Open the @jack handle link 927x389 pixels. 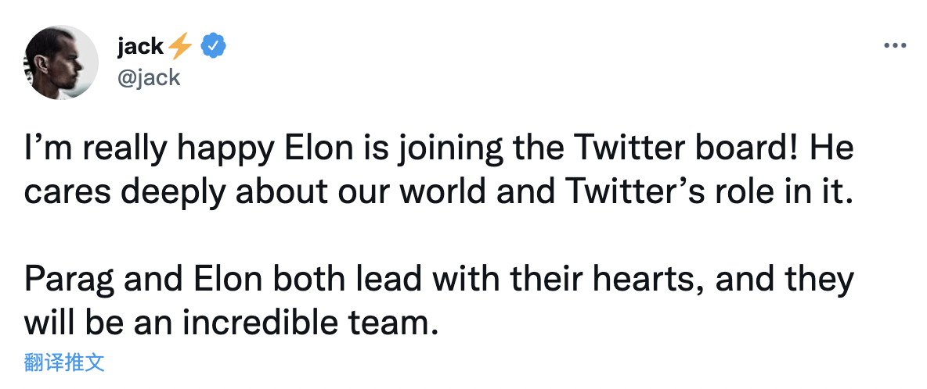(x=149, y=77)
